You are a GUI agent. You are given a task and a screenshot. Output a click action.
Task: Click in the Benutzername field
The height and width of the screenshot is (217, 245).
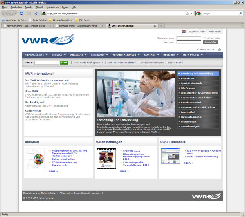pyautogui.click(x=189, y=38)
